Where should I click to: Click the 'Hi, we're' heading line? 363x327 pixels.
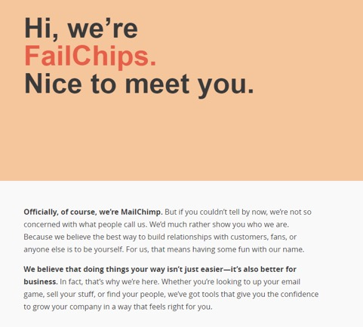(x=81, y=28)
